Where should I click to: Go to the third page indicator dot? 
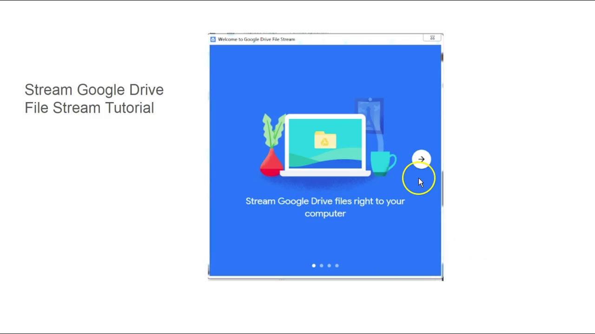point(329,265)
